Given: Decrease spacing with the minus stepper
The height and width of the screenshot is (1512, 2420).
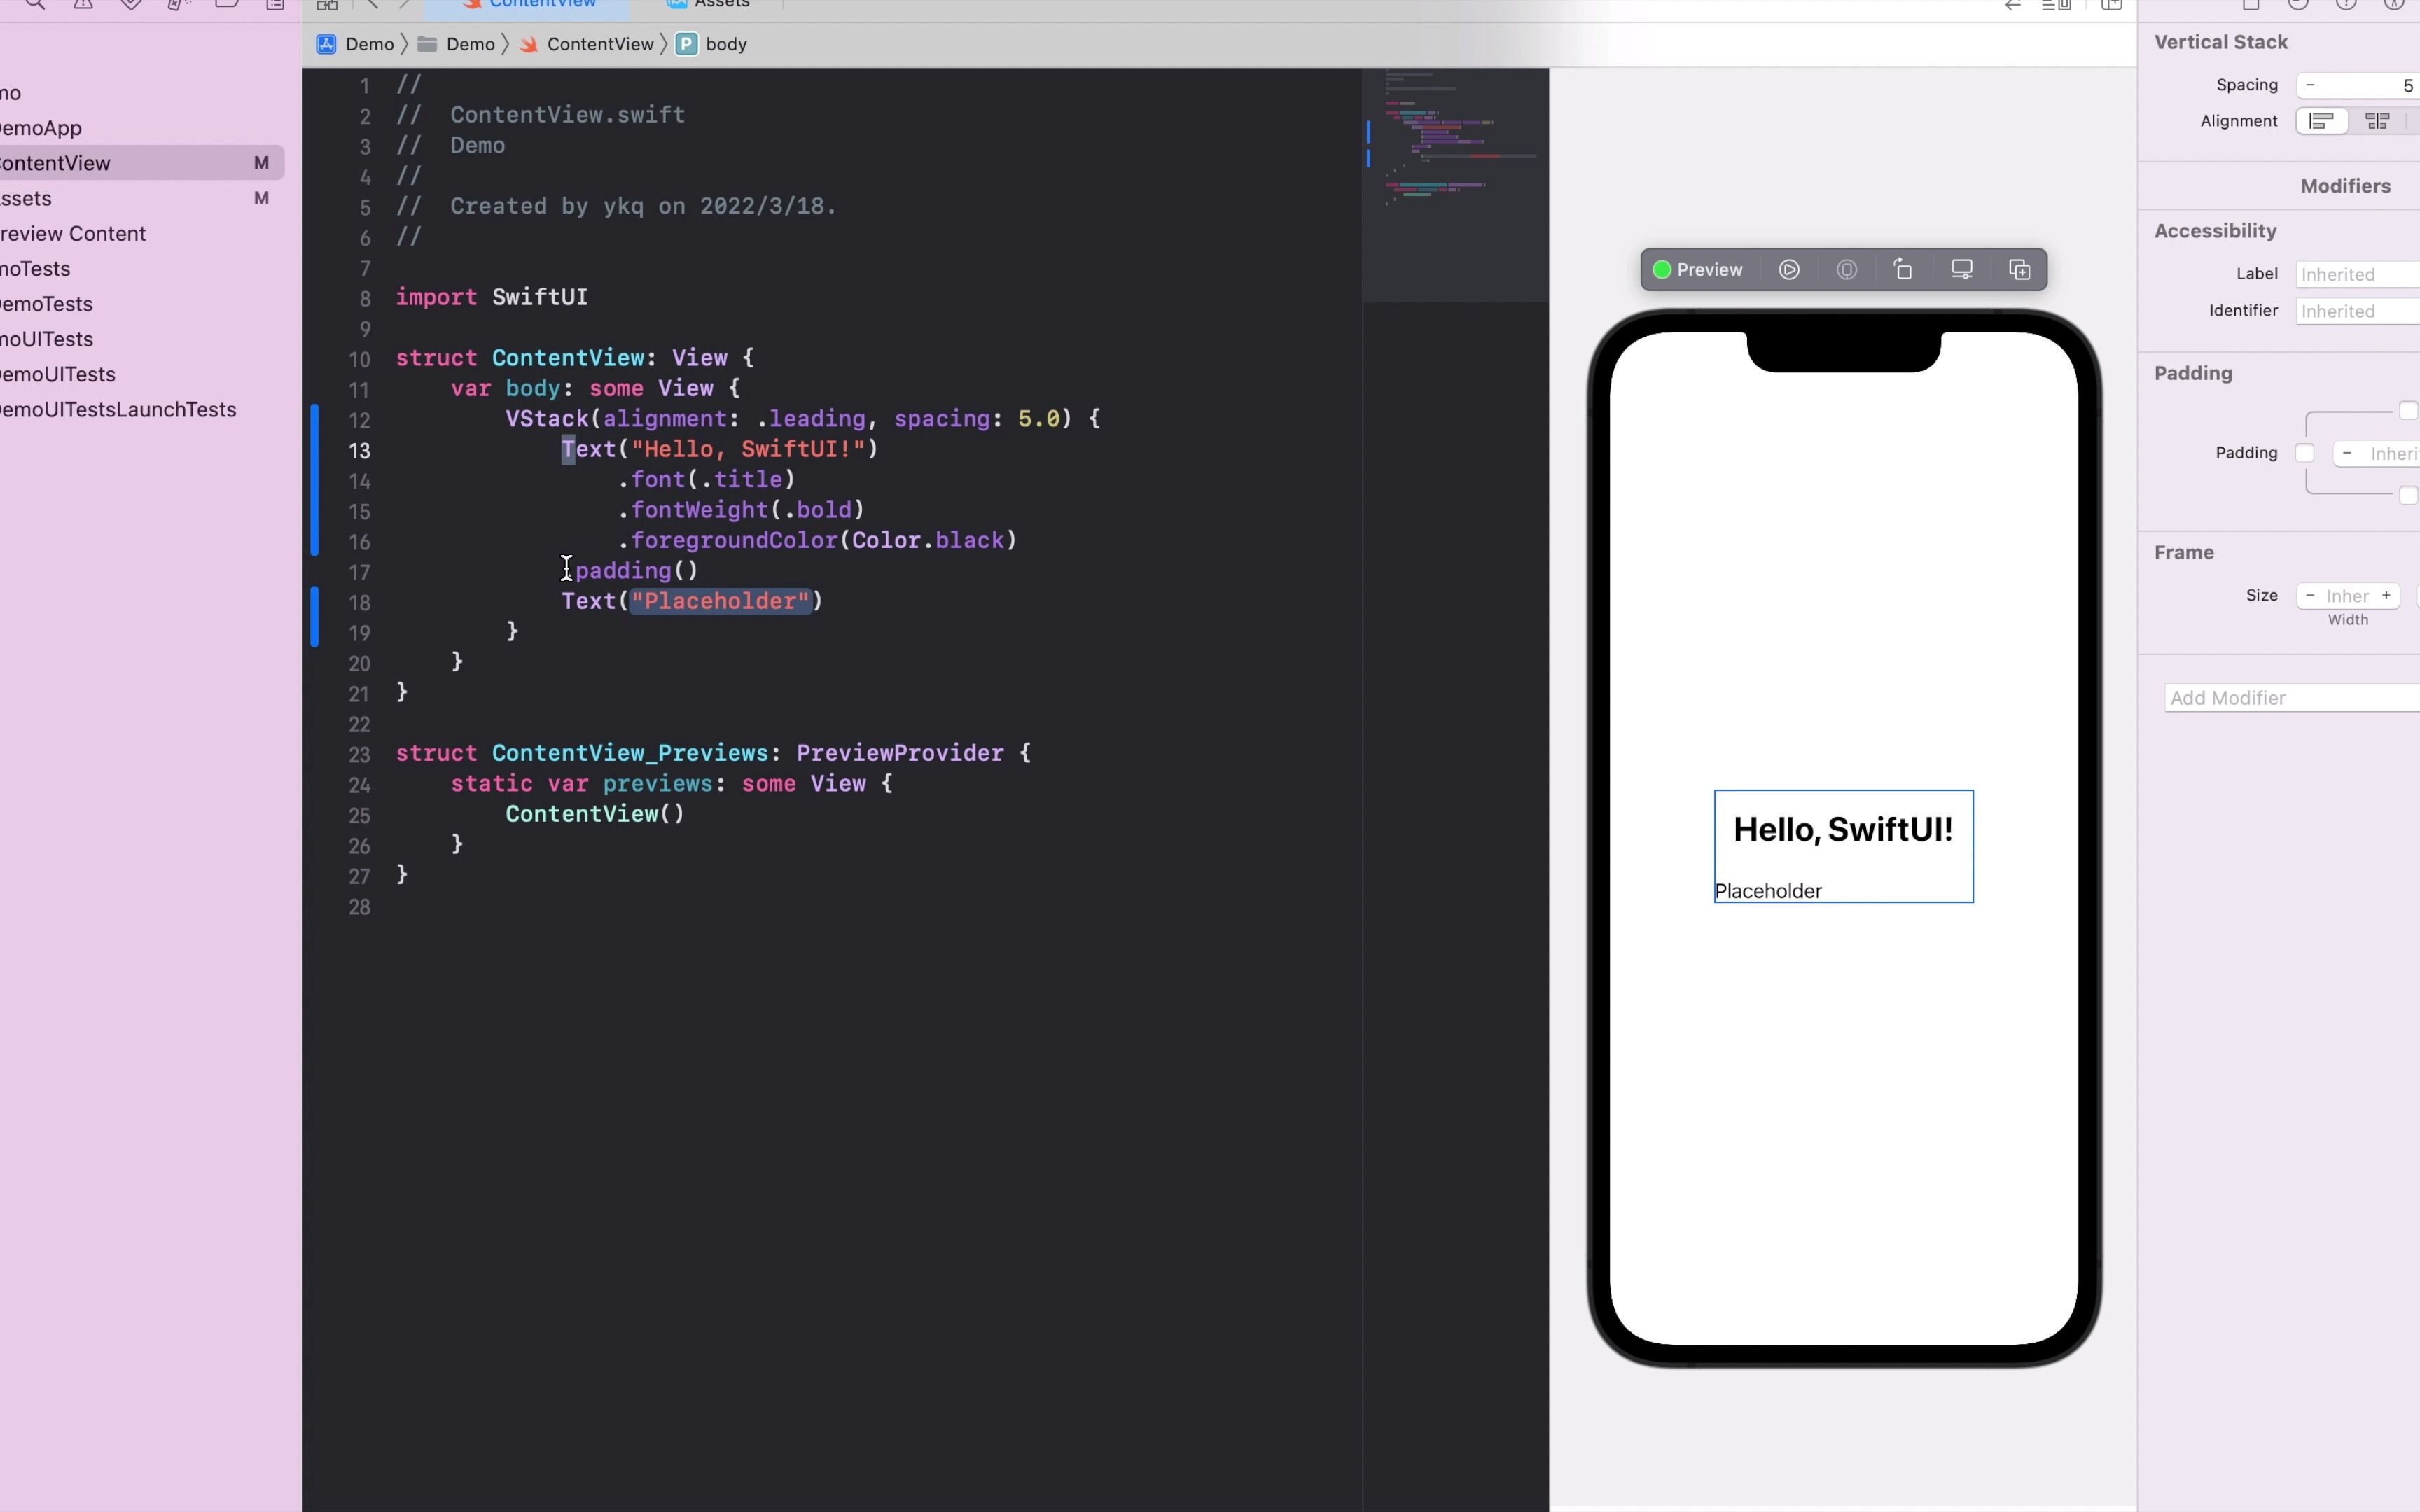Looking at the screenshot, I should (2310, 85).
